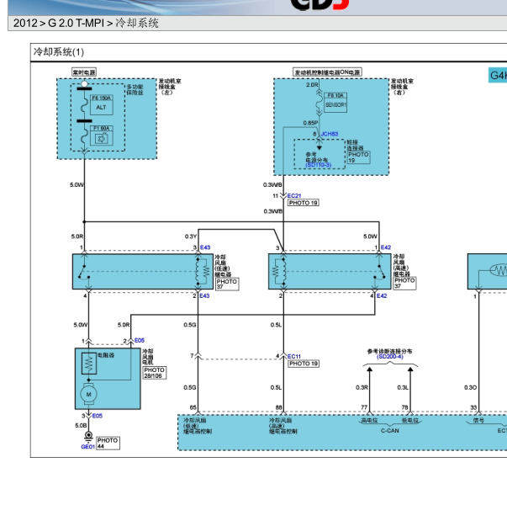507x510 pixels.
Task: Open the E42 connector link at pin 4
Action: tap(382, 295)
